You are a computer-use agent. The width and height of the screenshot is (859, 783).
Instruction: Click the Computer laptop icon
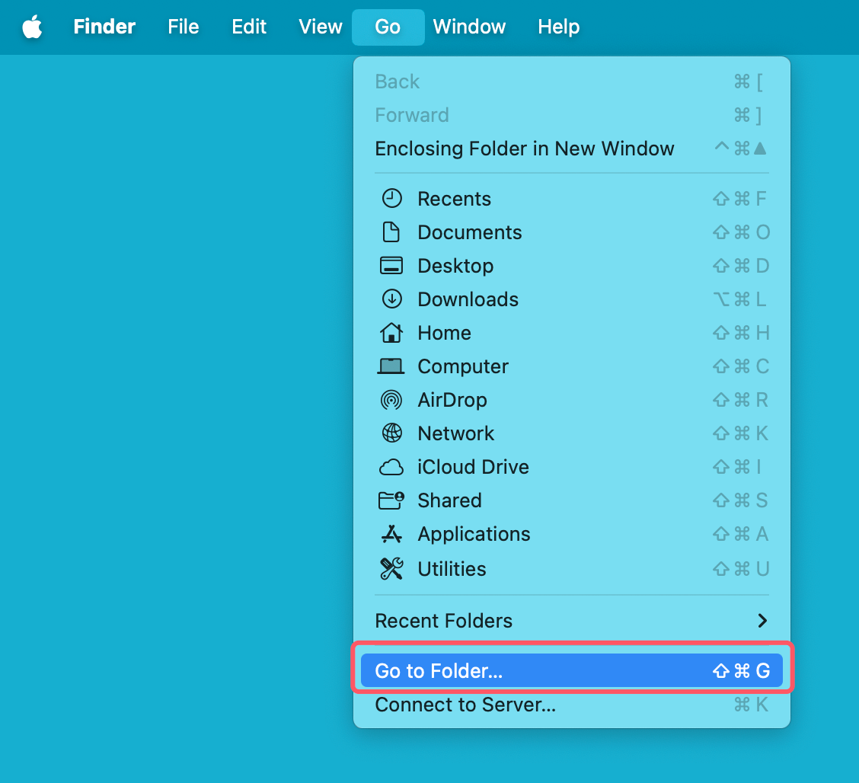click(391, 366)
